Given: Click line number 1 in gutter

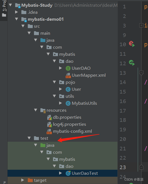Looking at the screenshot, I should point(124,6).
